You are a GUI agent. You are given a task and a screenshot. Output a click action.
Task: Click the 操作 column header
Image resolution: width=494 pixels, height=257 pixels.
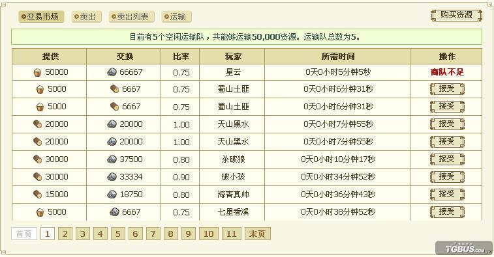[x=446, y=57]
